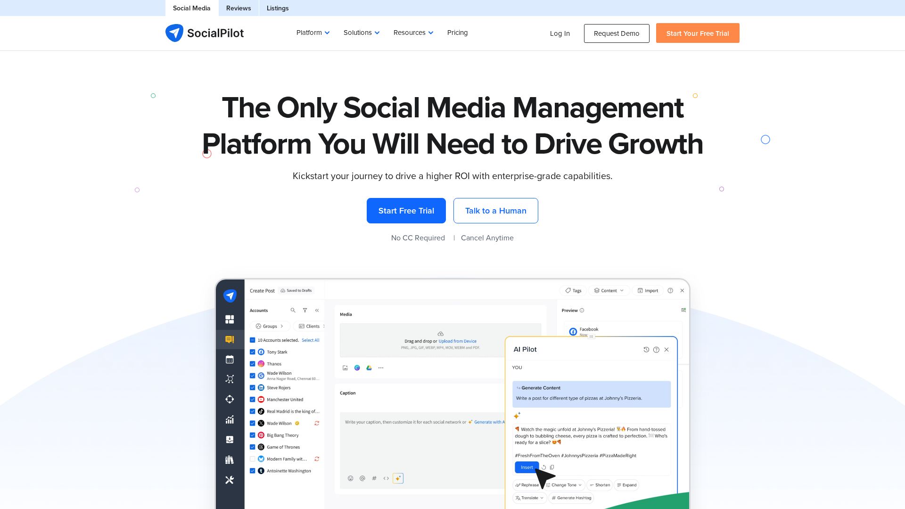Image resolution: width=905 pixels, height=509 pixels.
Task: Click Log In
Action: 560,33
